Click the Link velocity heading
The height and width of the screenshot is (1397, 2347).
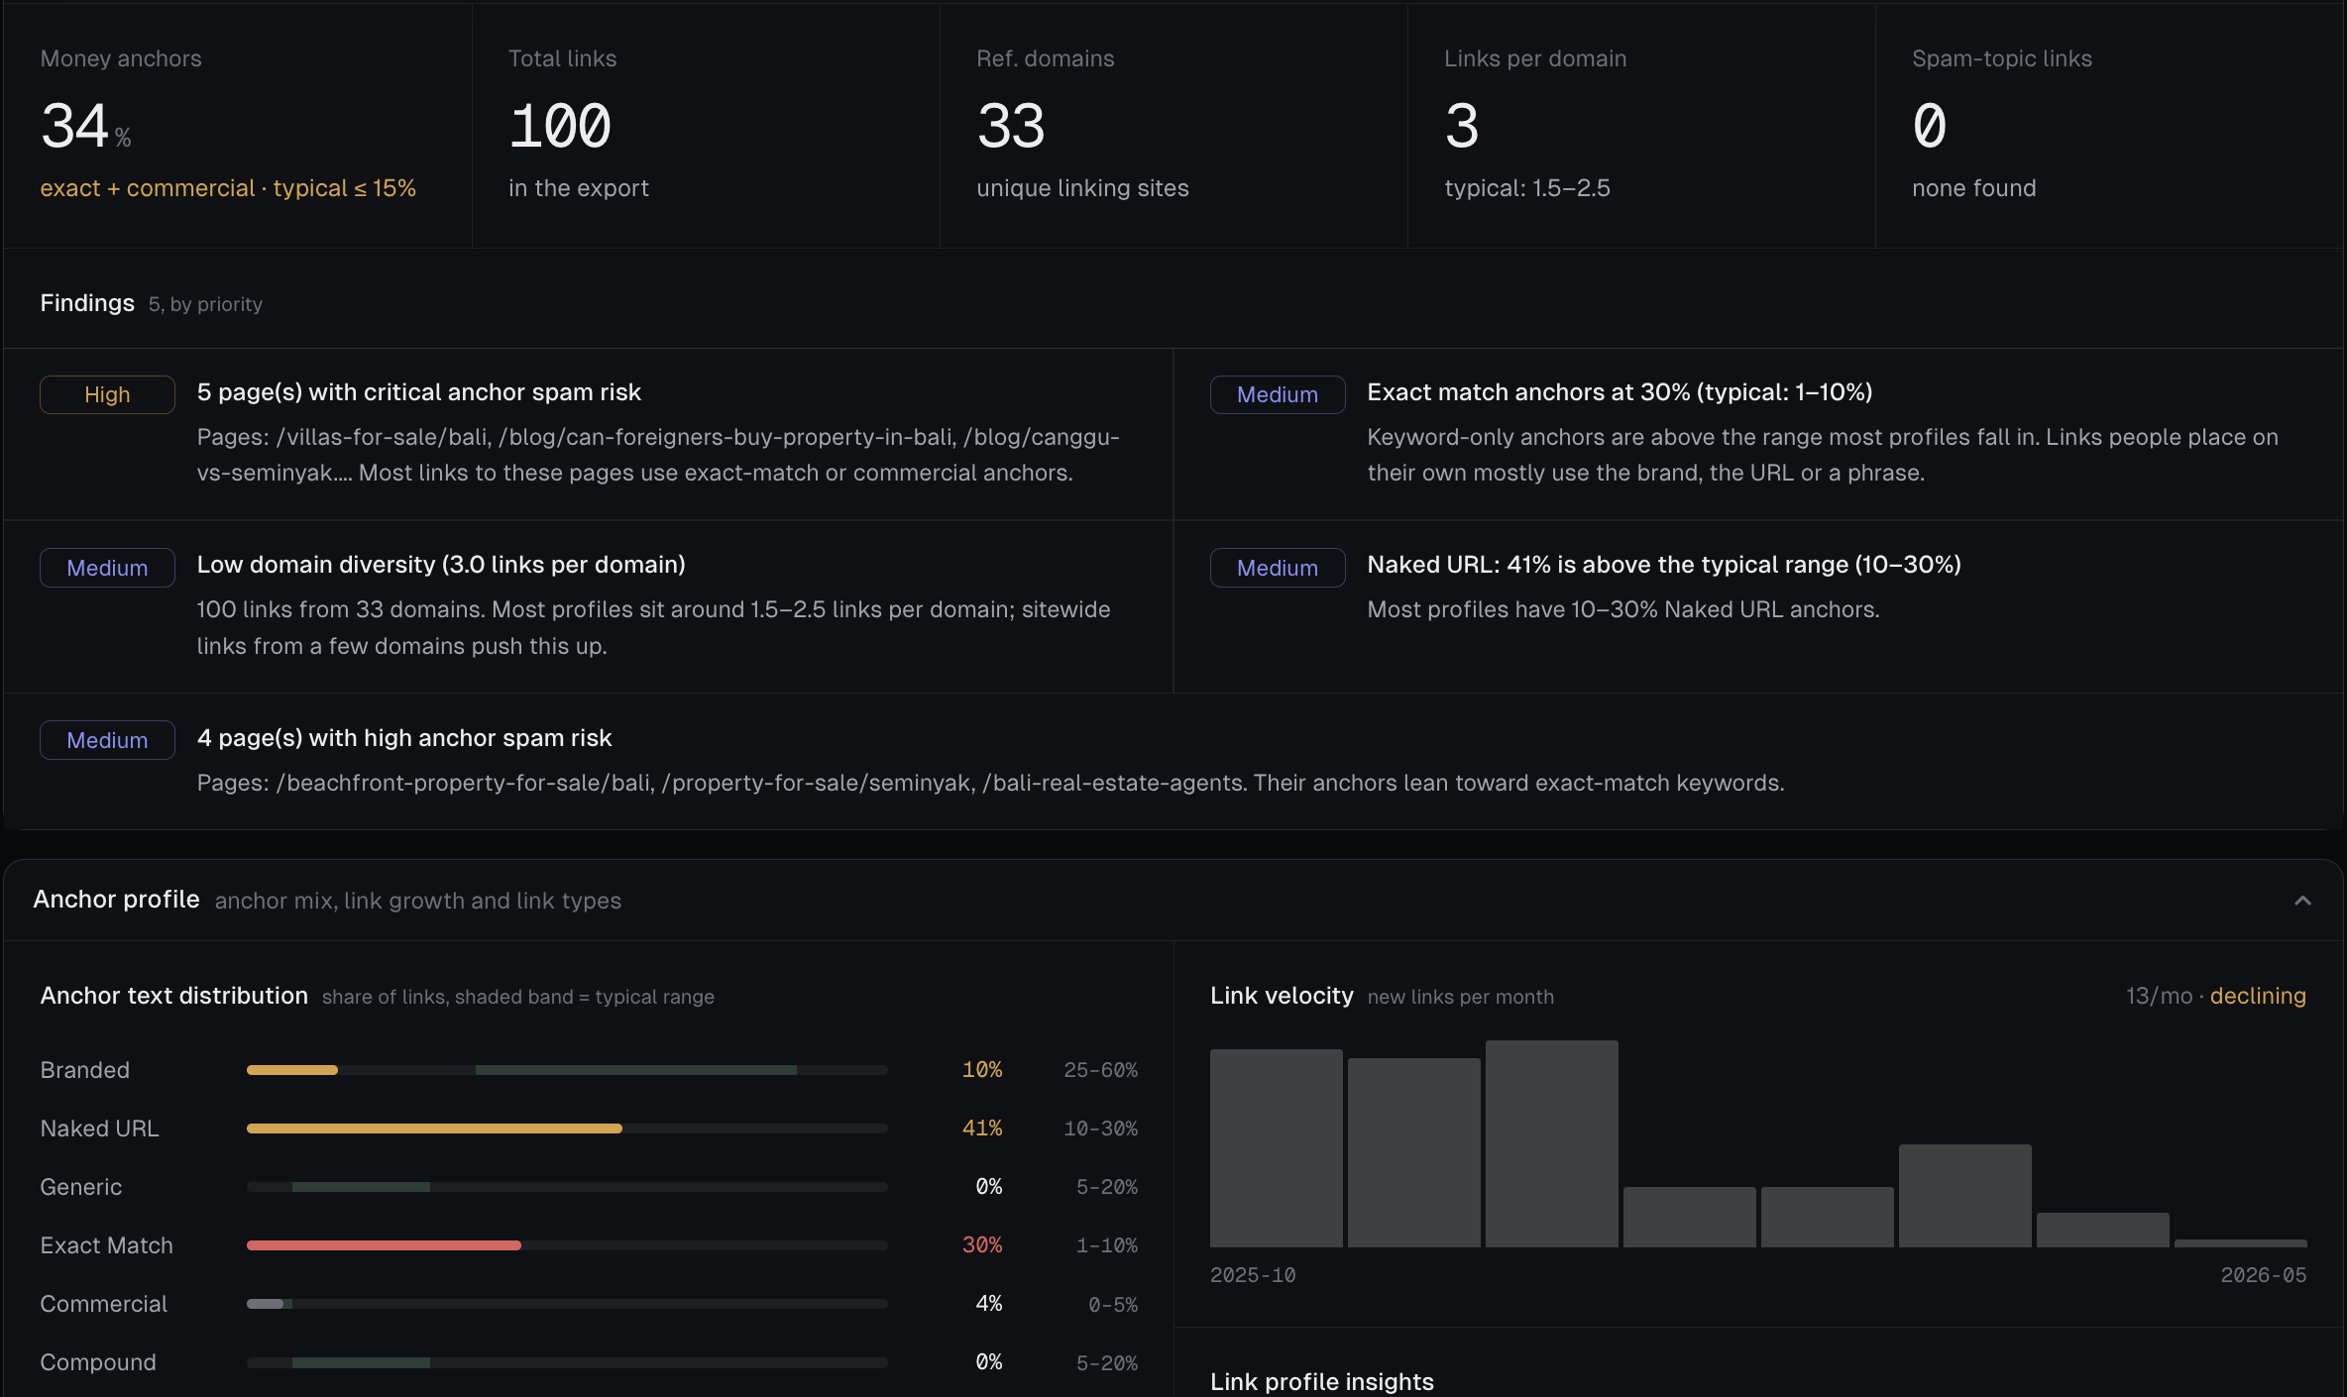(x=1282, y=996)
